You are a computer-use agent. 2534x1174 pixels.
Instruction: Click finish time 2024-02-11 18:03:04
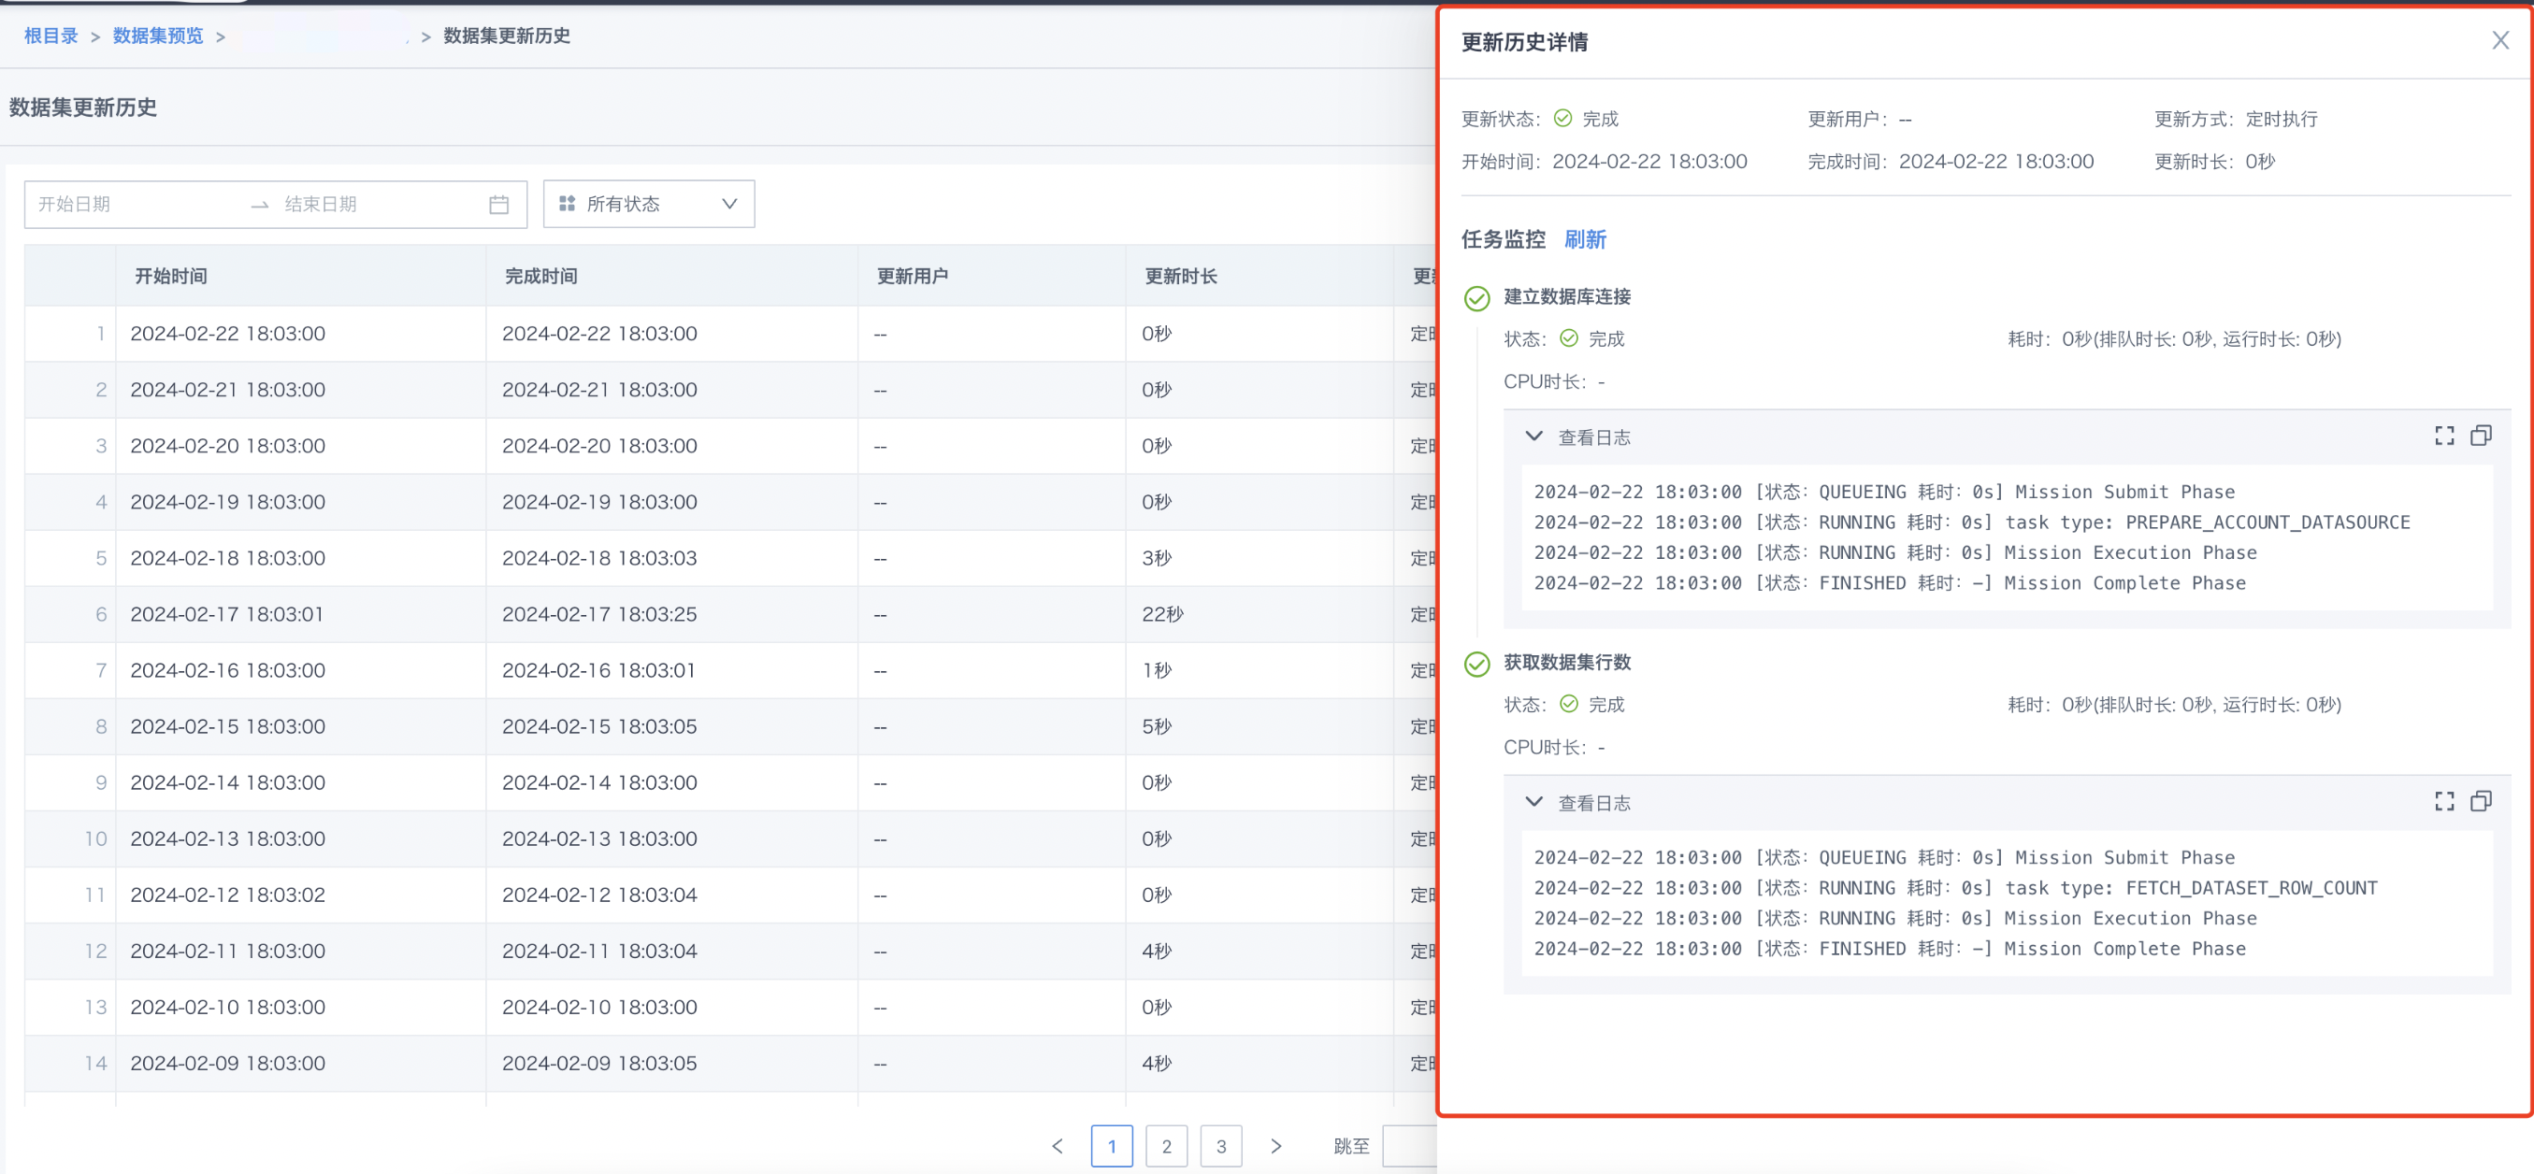click(599, 950)
